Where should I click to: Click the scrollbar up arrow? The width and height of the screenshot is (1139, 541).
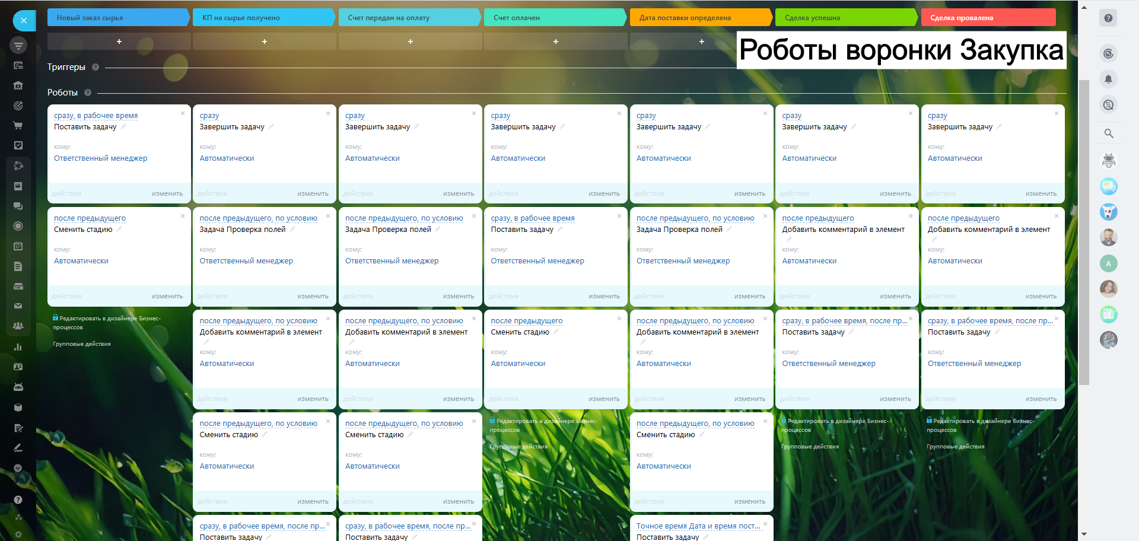tap(1084, 7)
